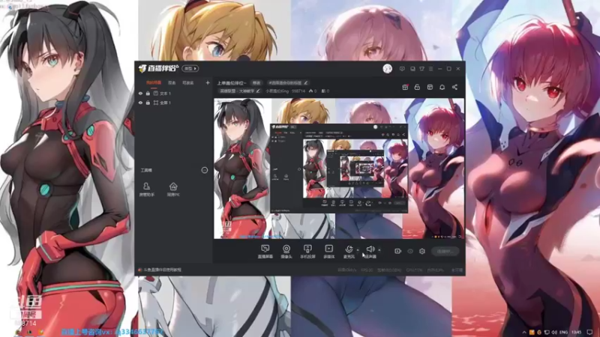Add a 多媒体 media source
600x337 pixels.
328,252
